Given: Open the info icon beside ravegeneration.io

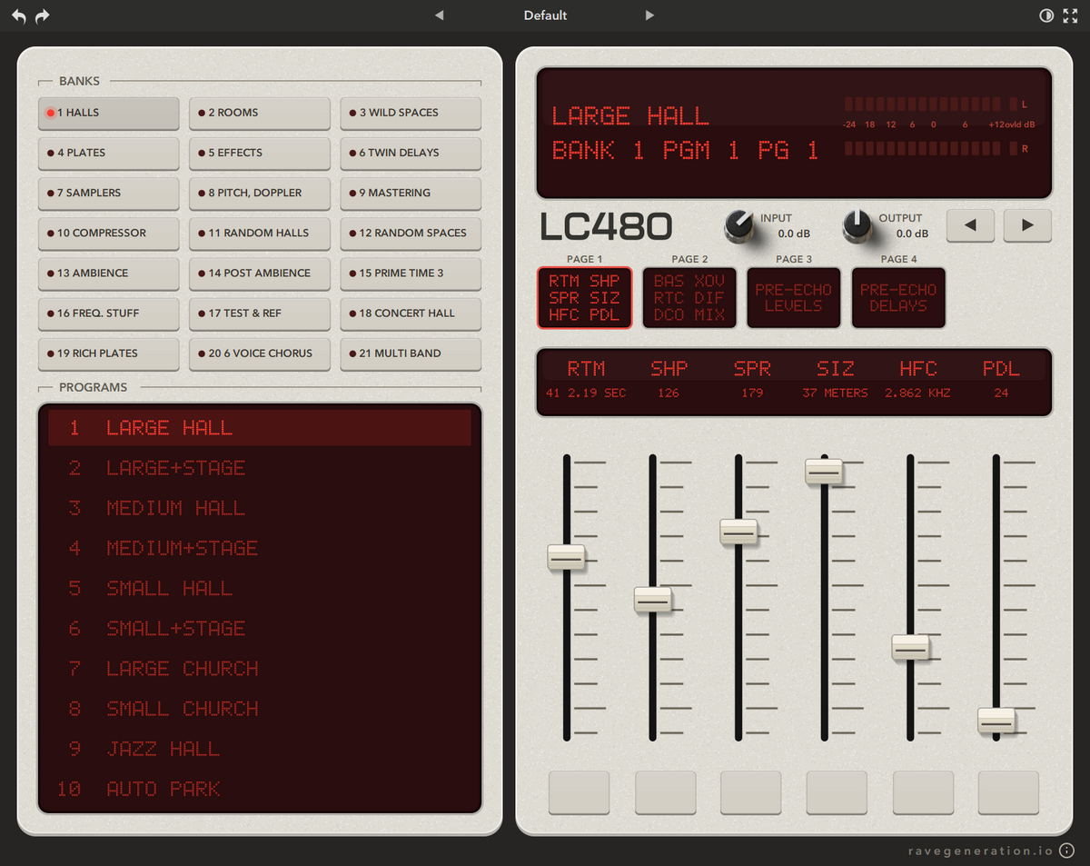Looking at the screenshot, I should click(1067, 851).
